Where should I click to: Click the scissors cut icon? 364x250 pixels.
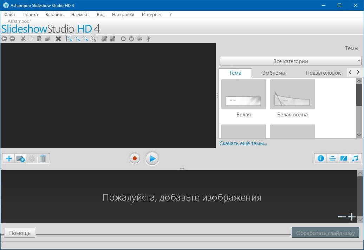tap(23, 39)
